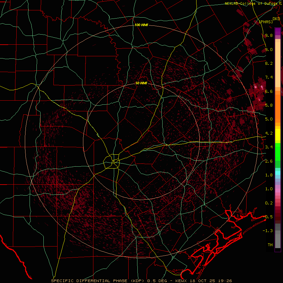Click the 'TH' threshold label on the scale

pos(270,245)
